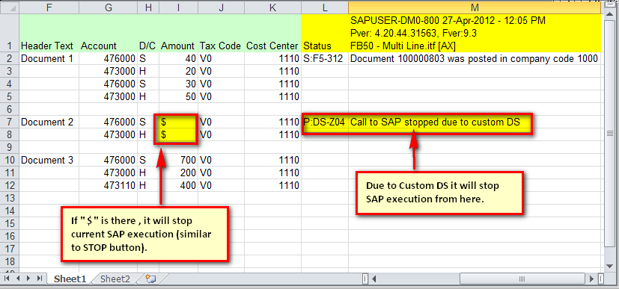Click the tab bar split handle
Image resolution: width=619 pixels, height=289 pixels.
(x=365, y=279)
